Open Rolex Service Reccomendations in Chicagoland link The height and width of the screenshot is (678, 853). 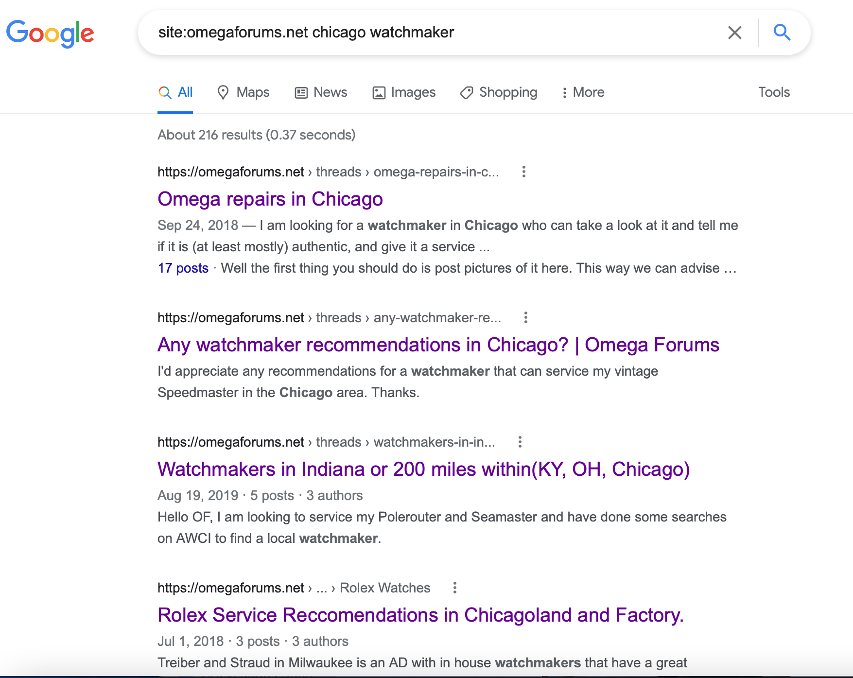pos(420,615)
